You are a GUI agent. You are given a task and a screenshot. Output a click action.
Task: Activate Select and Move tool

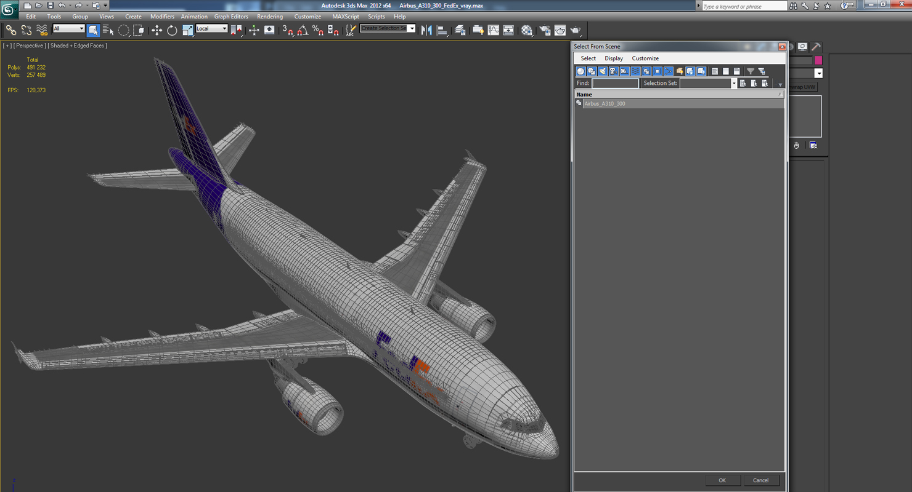pos(157,30)
